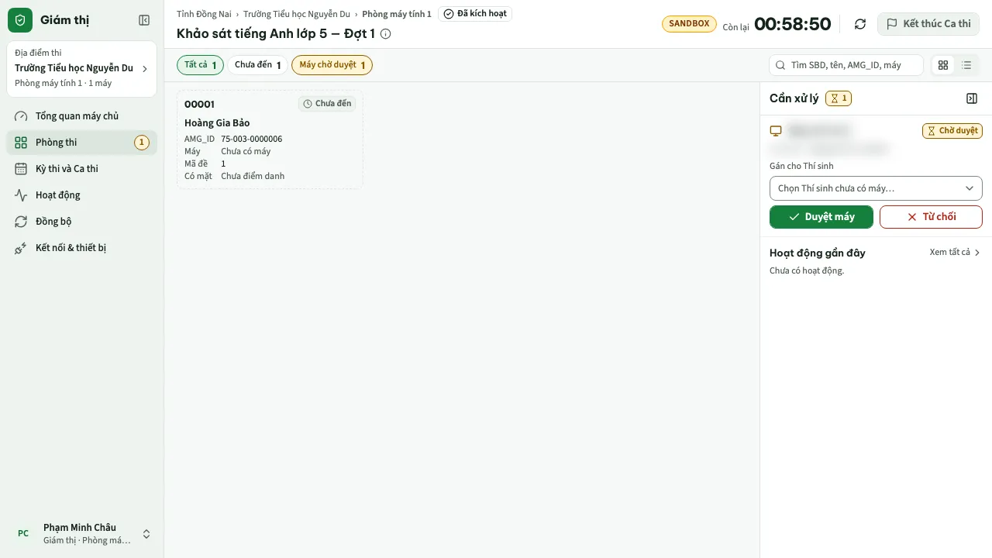This screenshot has height=558, width=992.
Task: Collapse the Cần xử lý side panel
Action: [972, 98]
